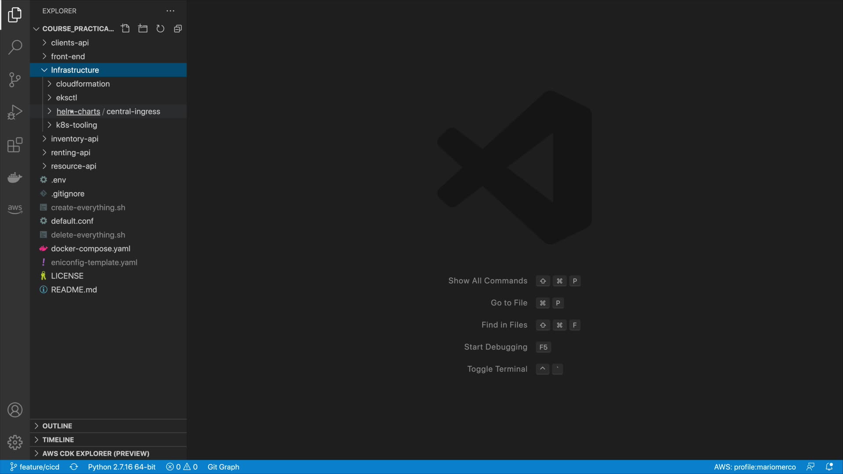
Task: Click Collapse Folders icon in explorer
Action: click(178, 29)
